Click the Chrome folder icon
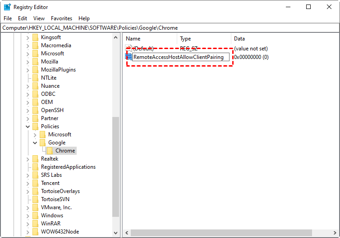Image resolution: width=340 pixels, height=238 pixels. [50, 151]
